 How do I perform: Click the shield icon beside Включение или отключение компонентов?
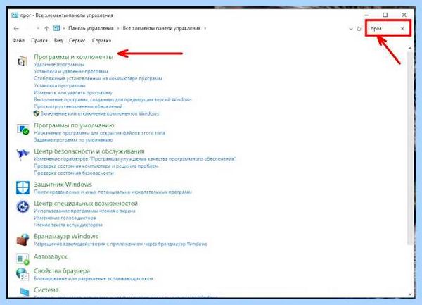tap(37, 113)
